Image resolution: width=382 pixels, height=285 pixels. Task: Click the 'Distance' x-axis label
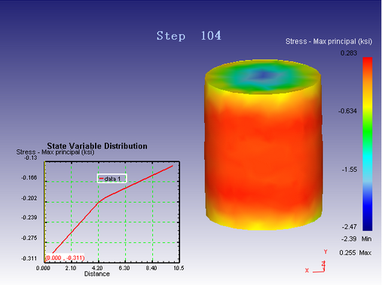pos(97,274)
